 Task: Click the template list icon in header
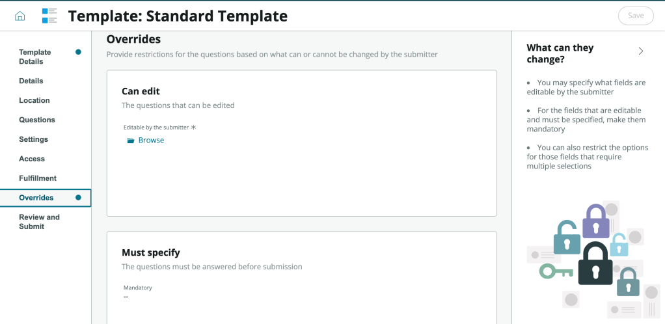click(49, 16)
